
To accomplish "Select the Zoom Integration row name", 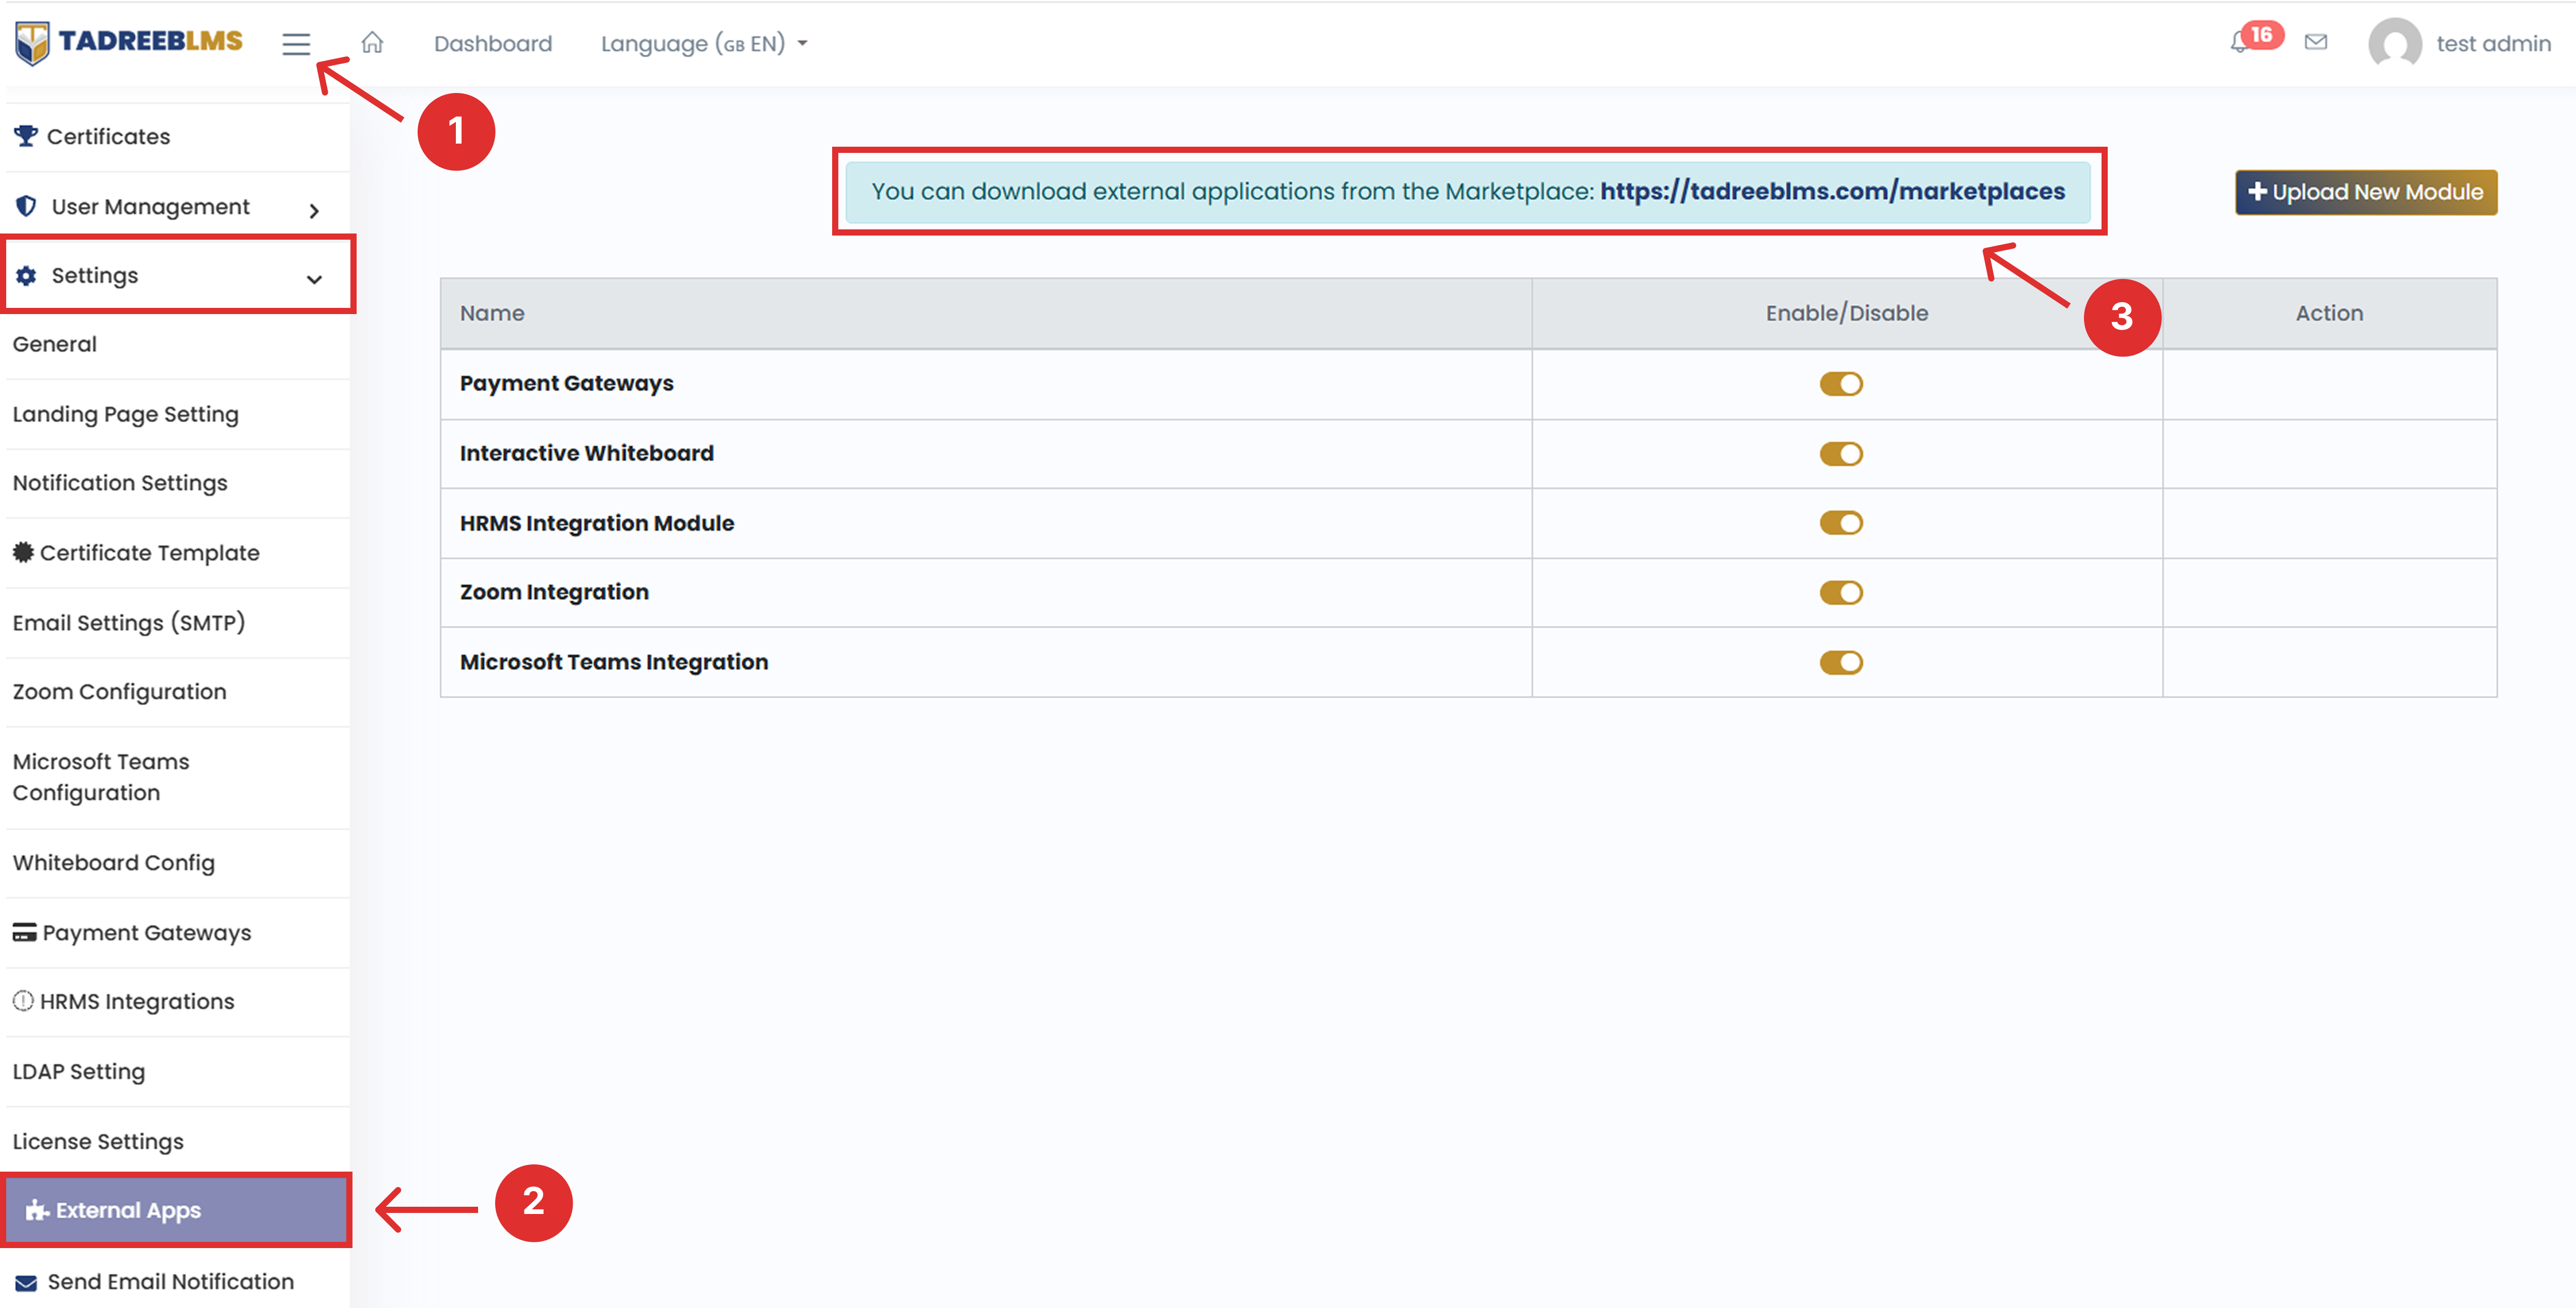I will [554, 591].
